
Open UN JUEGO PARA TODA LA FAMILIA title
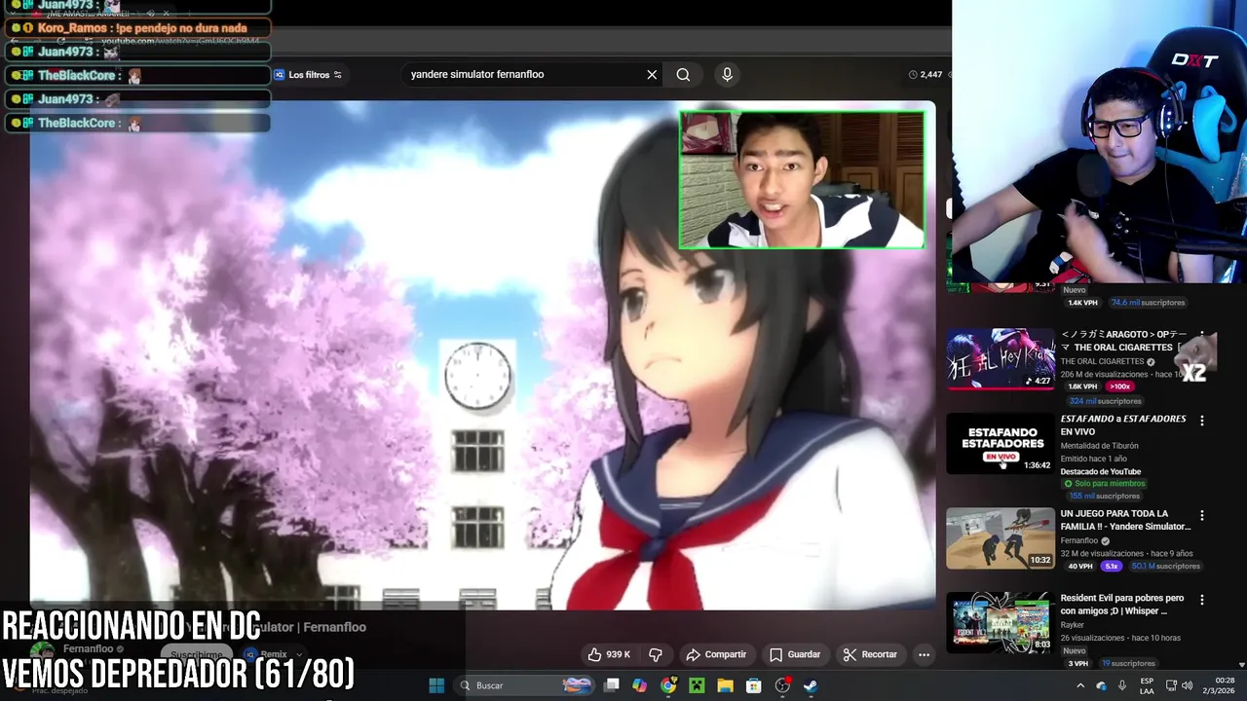(x=1125, y=520)
